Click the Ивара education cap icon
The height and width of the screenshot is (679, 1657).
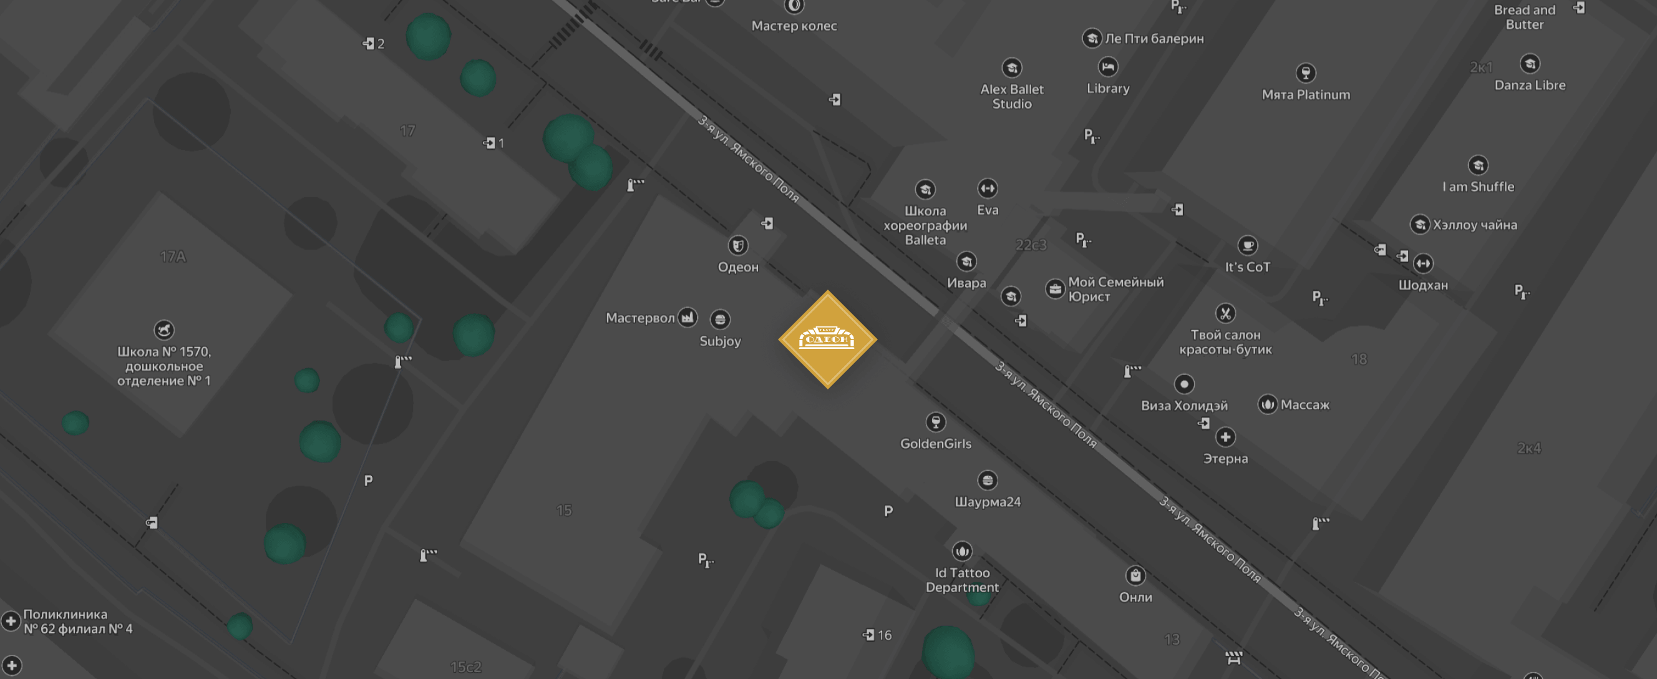966,261
